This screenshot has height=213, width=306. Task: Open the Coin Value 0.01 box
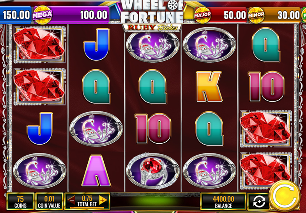pyautogui.click(x=49, y=202)
